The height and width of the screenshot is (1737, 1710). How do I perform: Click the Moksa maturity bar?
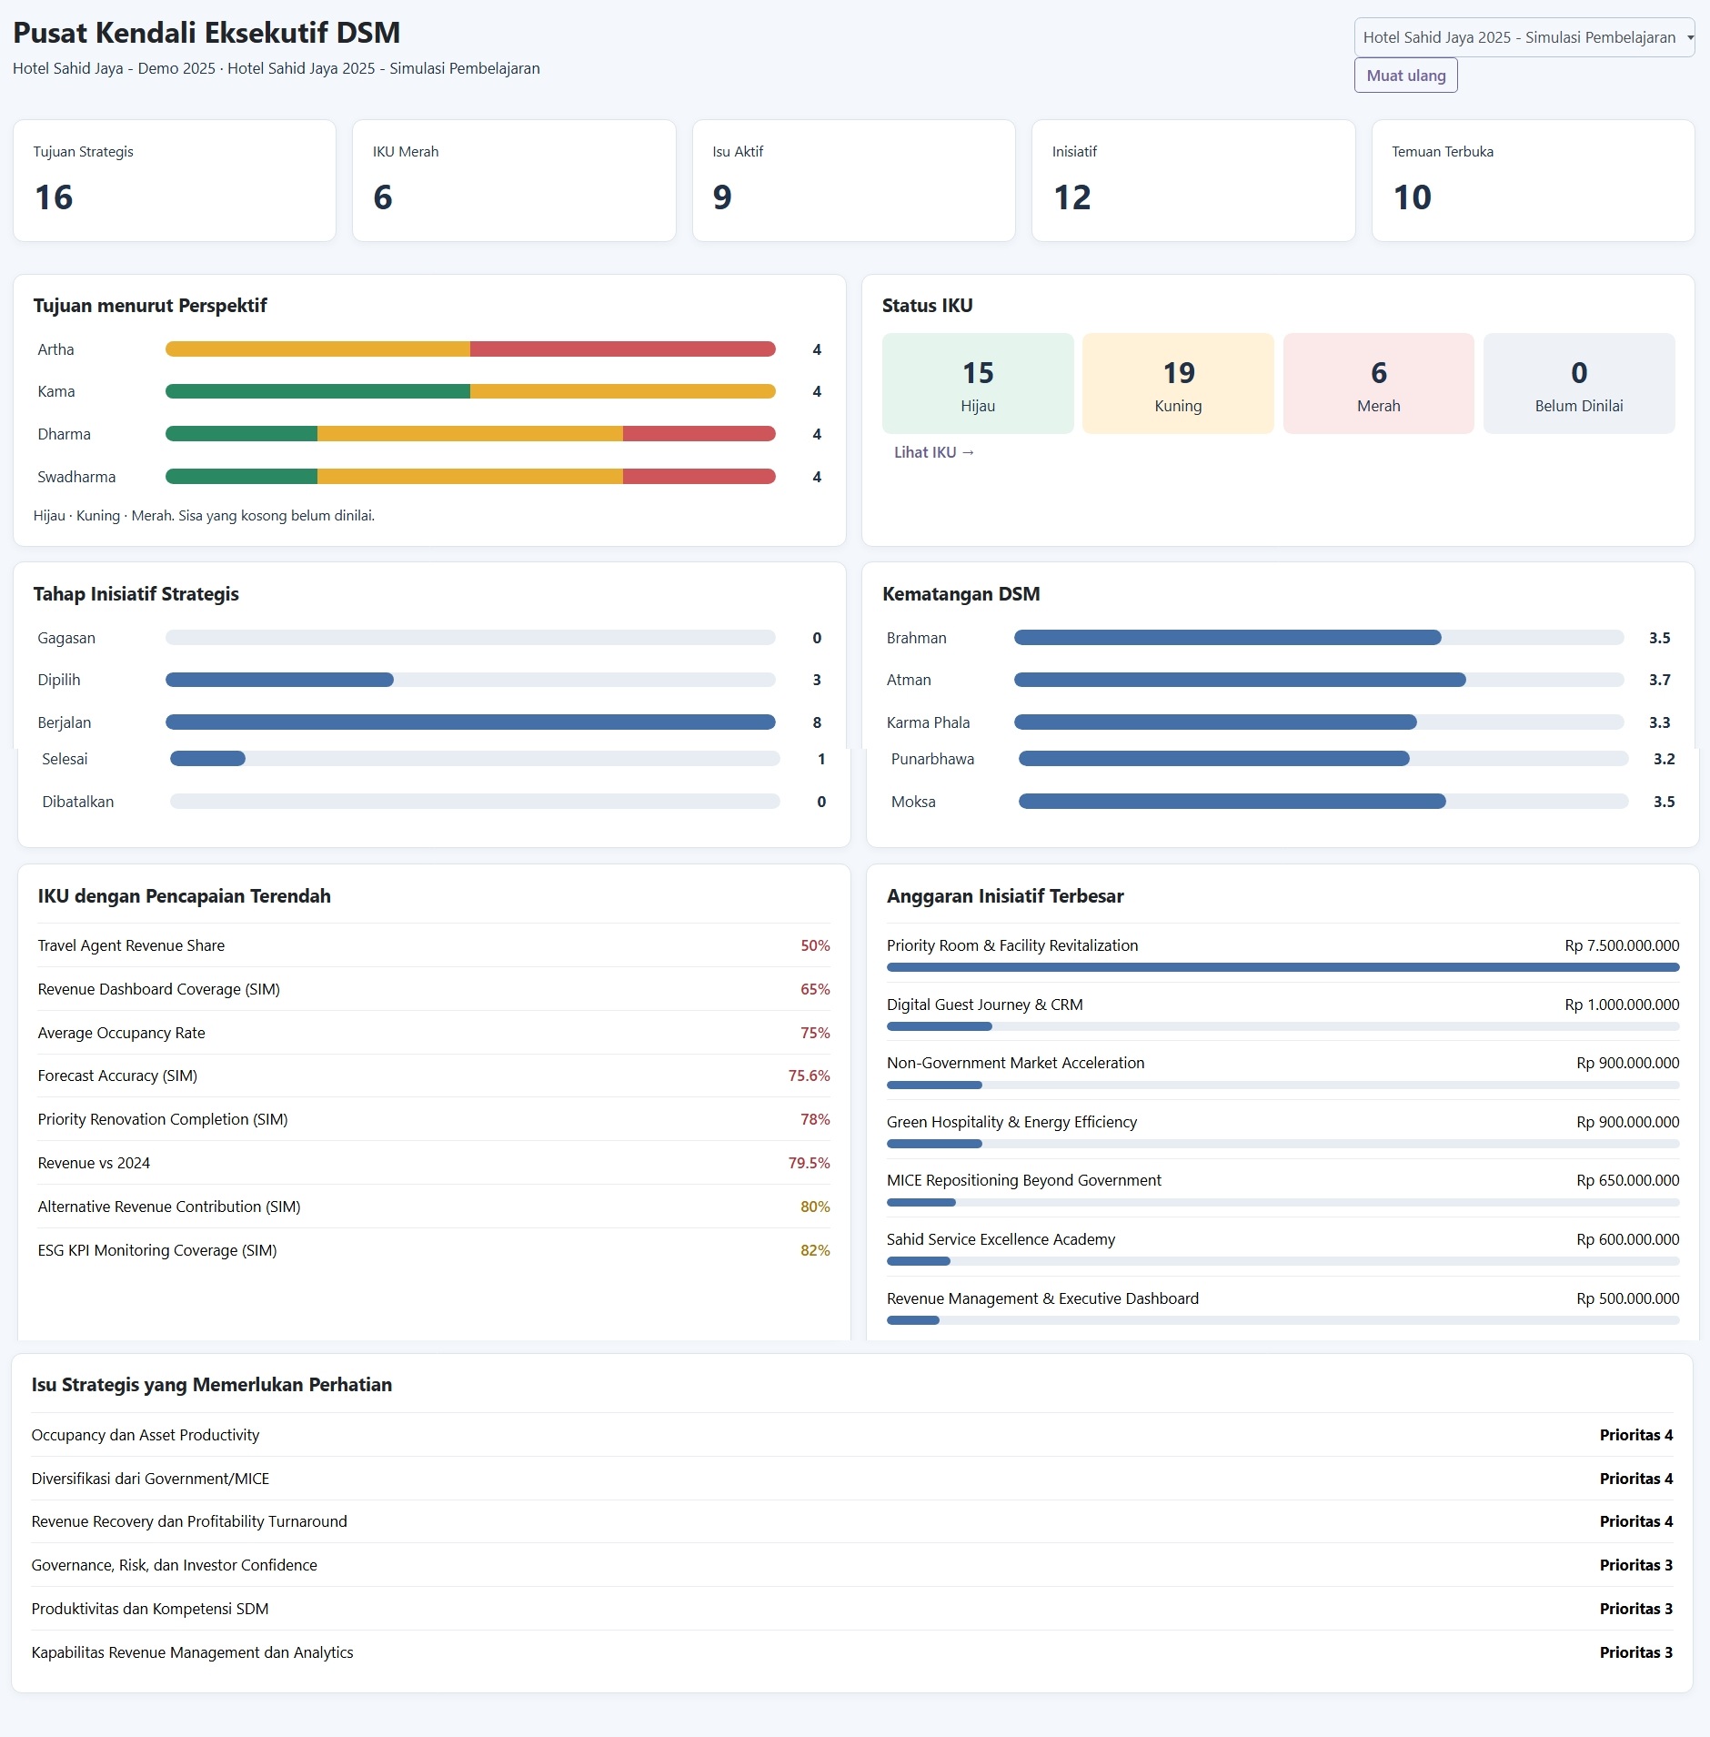pyautogui.click(x=1323, y=802)
